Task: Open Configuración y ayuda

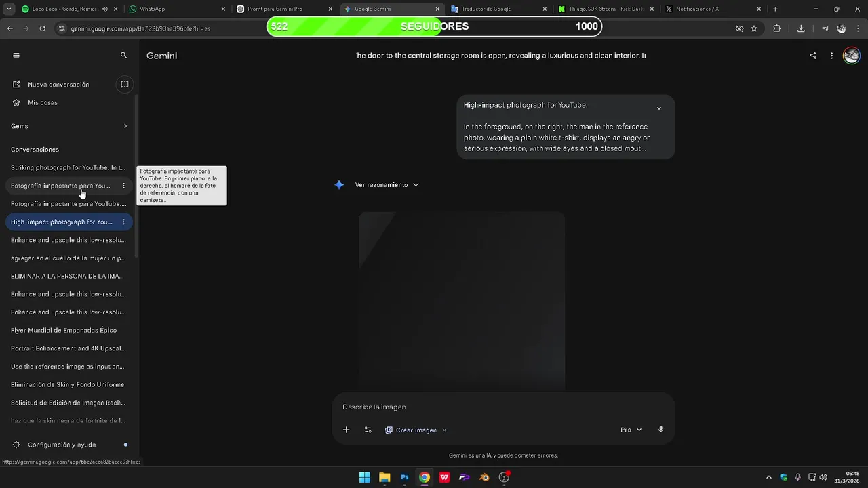Action: pos(61,445)
